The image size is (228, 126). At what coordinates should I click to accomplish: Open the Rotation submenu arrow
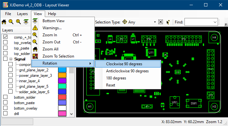point(90,63)
